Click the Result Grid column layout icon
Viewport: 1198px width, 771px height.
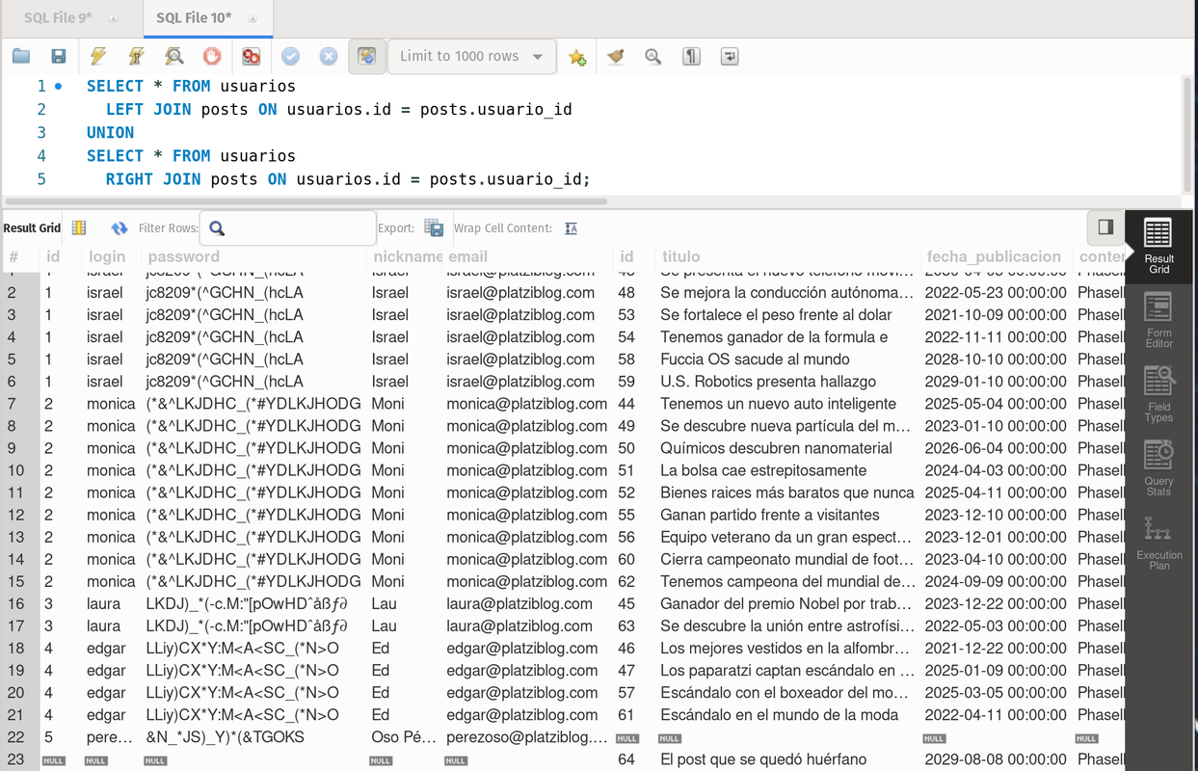tap(79, 228)
